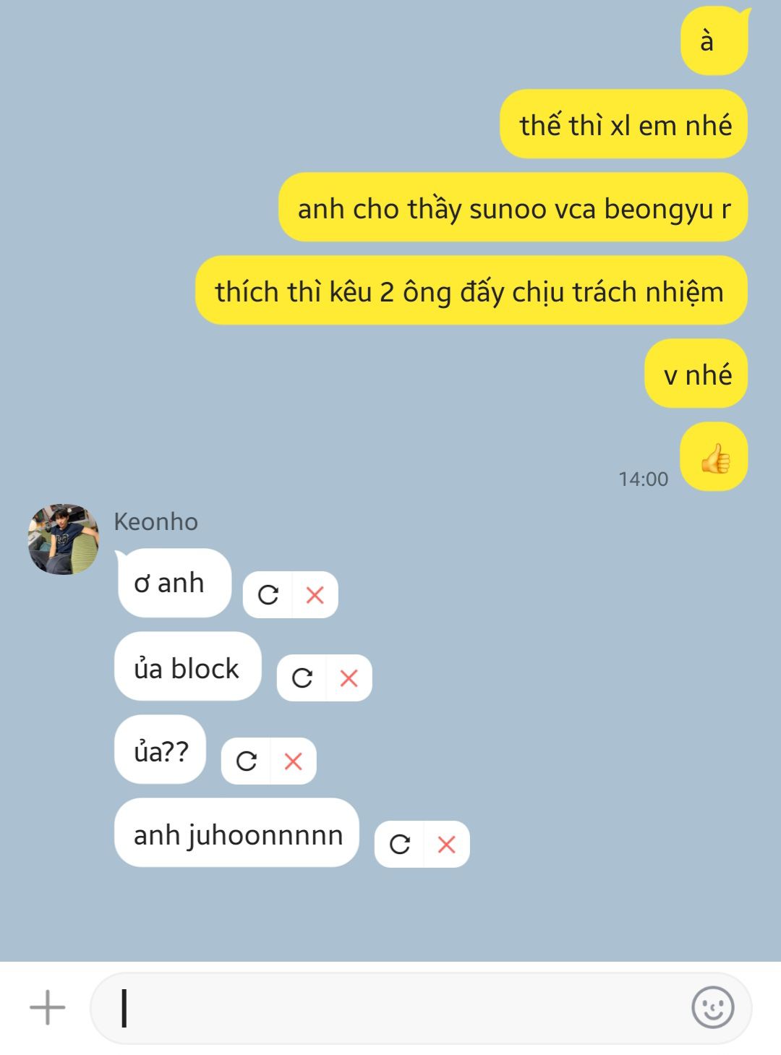Tap the 'v nhé' message bubble
Screen dimensions: 781x1055
(696, 374)
